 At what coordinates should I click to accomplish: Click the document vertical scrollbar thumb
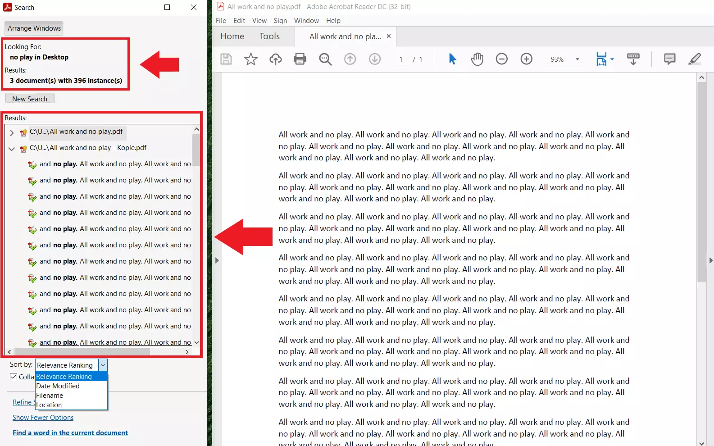(x=701, y=180)
